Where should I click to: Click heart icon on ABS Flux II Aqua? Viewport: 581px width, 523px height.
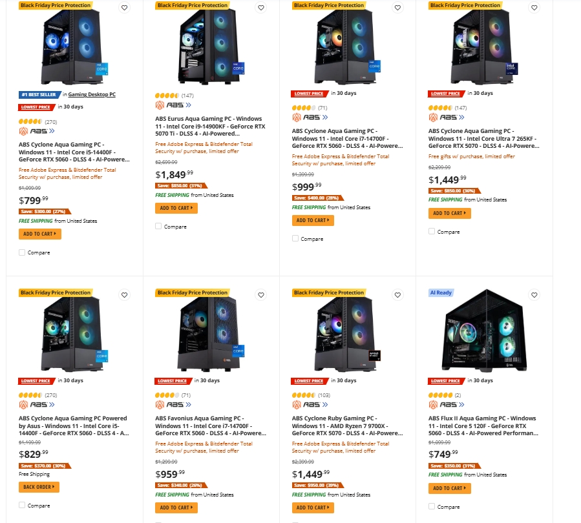pos(534,295)
